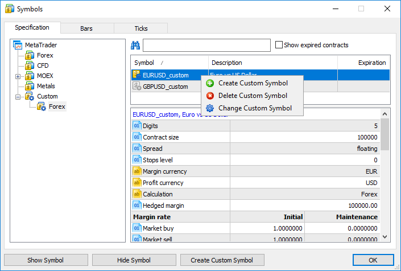
Task: Enable Show expired contracts checkbox
Action: tap(279, 45)
